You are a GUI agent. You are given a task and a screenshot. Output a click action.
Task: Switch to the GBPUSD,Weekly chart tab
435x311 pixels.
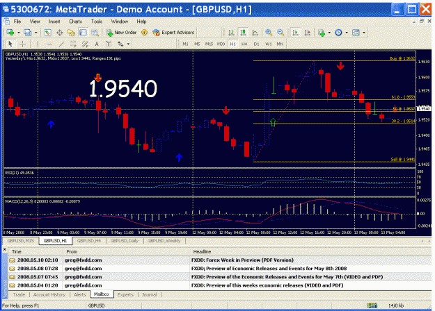tap(164, 241)
